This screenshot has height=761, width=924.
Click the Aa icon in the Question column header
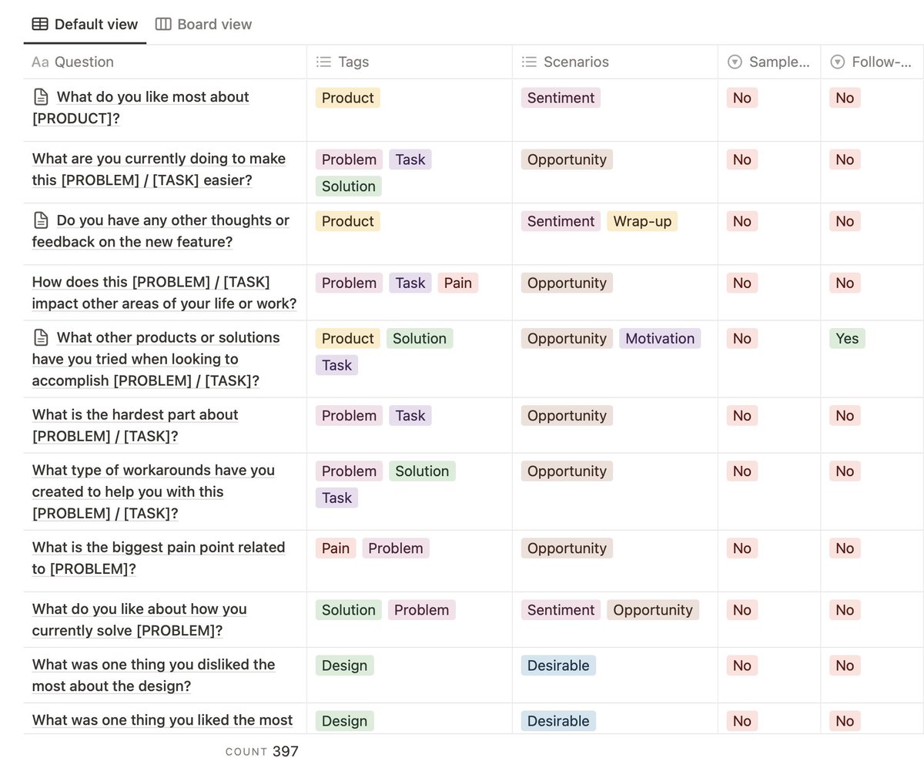click(x=40, y=62)
